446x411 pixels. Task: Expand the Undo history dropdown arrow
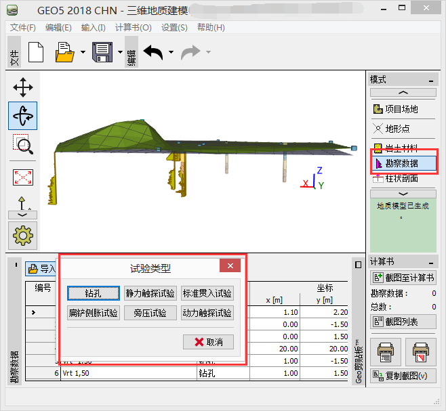pos(171,52)
